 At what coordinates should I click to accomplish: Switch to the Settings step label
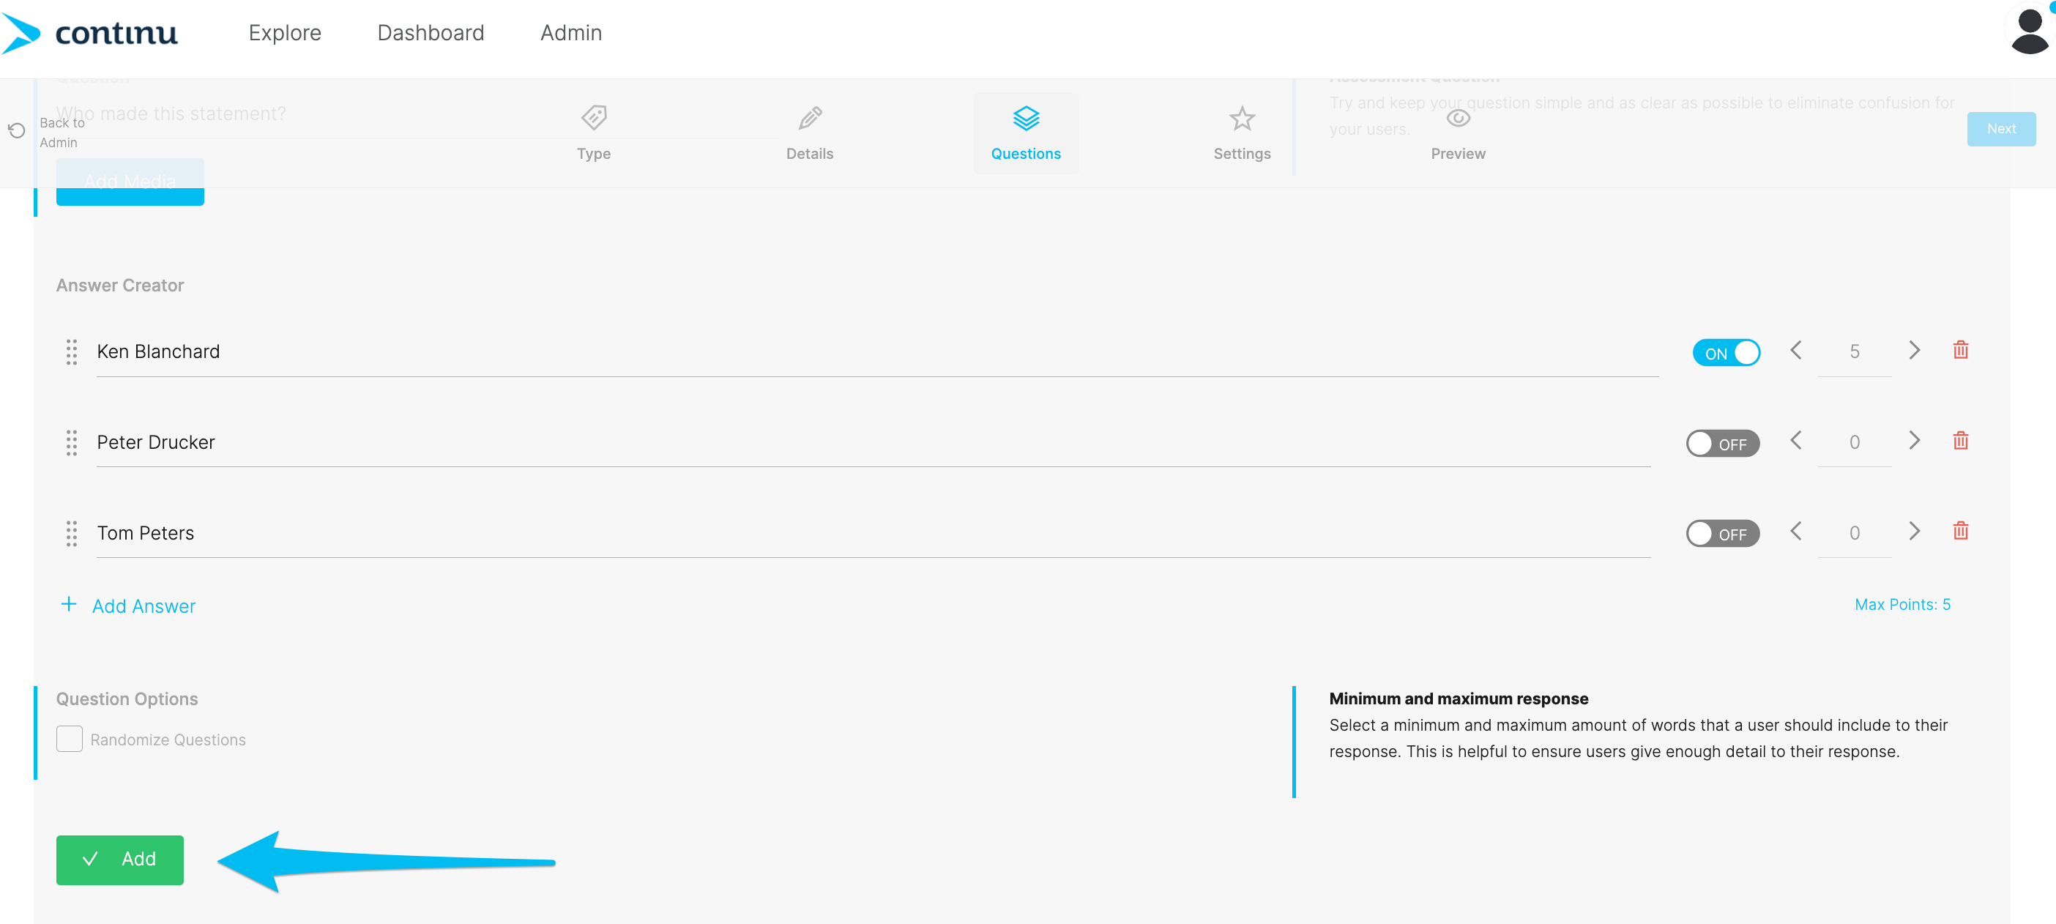(1242, 154)
